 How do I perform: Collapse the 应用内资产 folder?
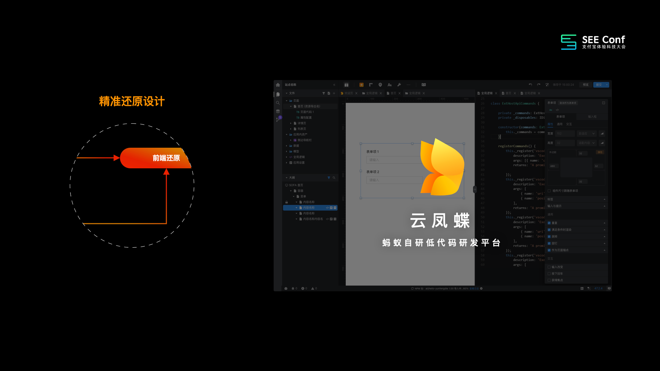(287, 135)
